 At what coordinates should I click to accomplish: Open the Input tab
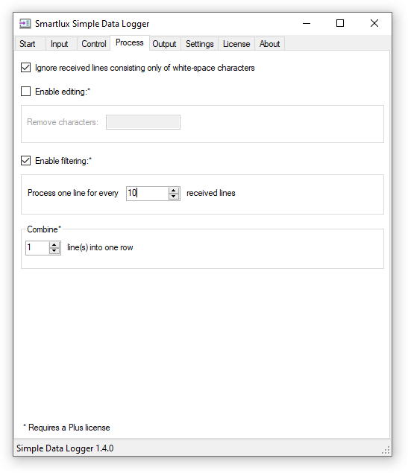60,44
